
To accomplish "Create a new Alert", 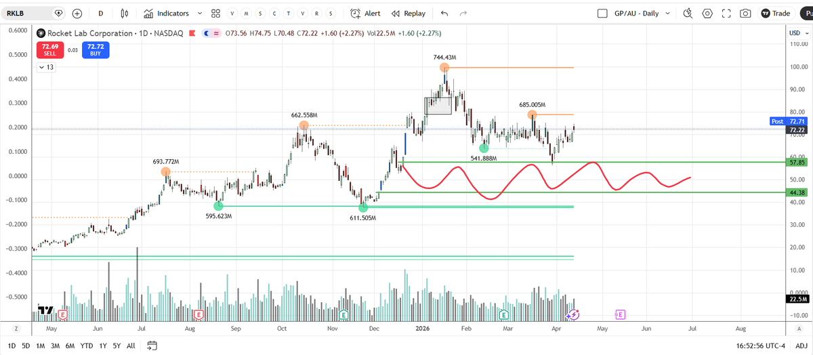I will 365,13.
